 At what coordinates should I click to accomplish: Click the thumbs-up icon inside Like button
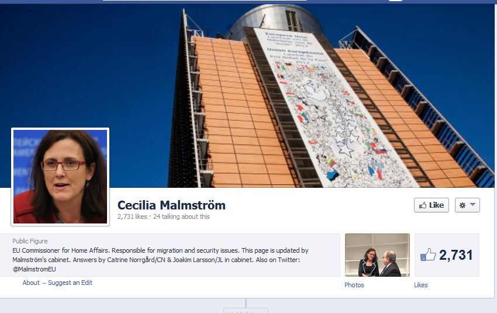click(423, 205)
